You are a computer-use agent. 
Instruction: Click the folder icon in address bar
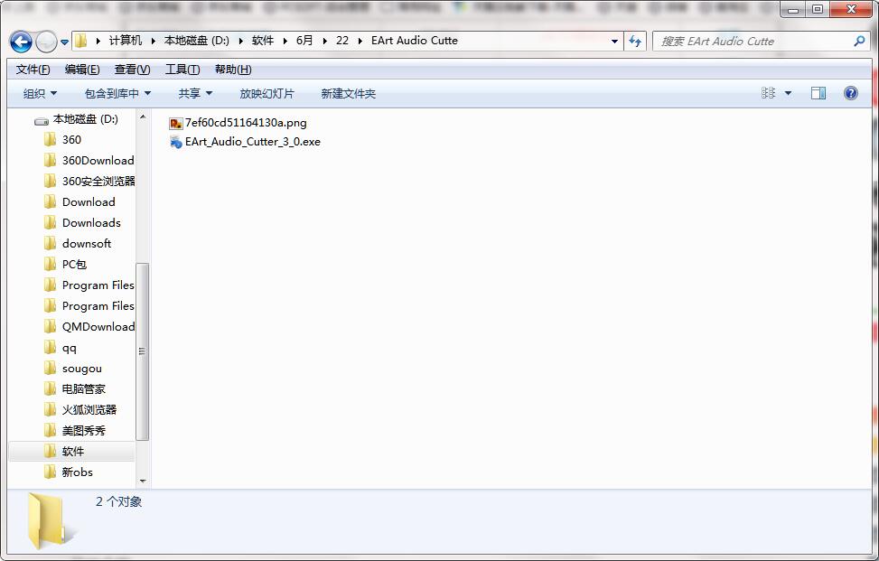81,41
